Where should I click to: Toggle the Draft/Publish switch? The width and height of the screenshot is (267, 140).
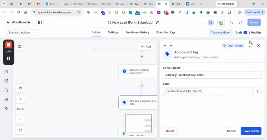click(246, 32)
